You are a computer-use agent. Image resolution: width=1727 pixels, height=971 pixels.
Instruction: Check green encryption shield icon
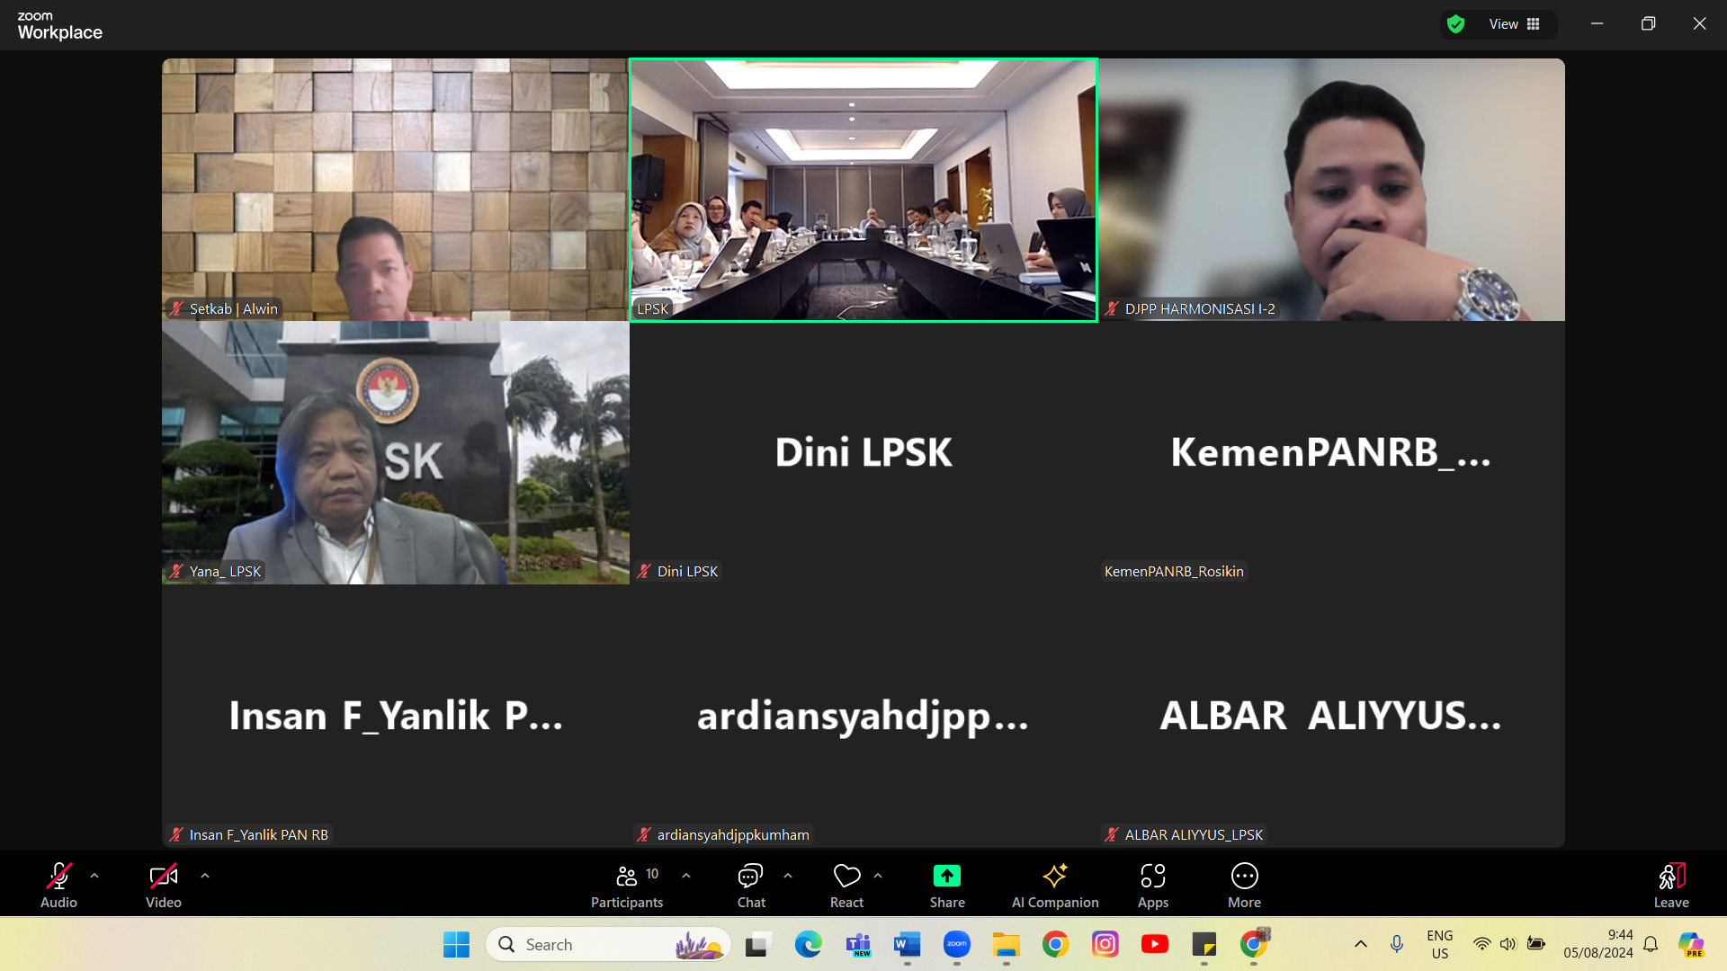[x=1456, y=24]
